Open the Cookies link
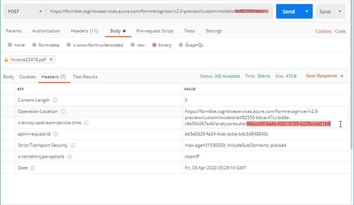 pos(323,31)
